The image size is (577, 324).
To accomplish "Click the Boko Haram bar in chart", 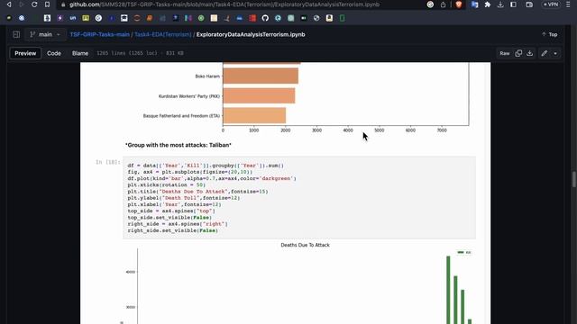I will click(x=261, y=76).
